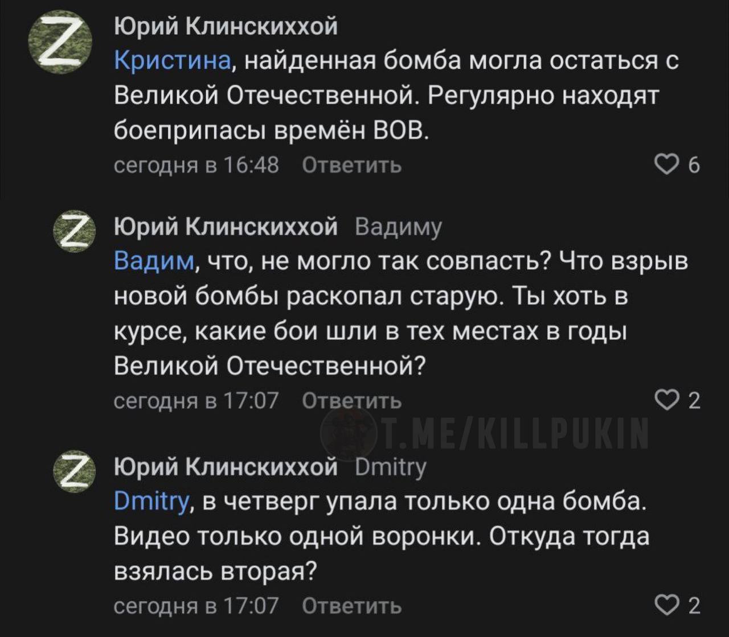The width and height of the screenshot is (729, 637).
Task: Open Юрий Клинскиххой's name beside the Вадиму label
Action: [x=226, y=227]
